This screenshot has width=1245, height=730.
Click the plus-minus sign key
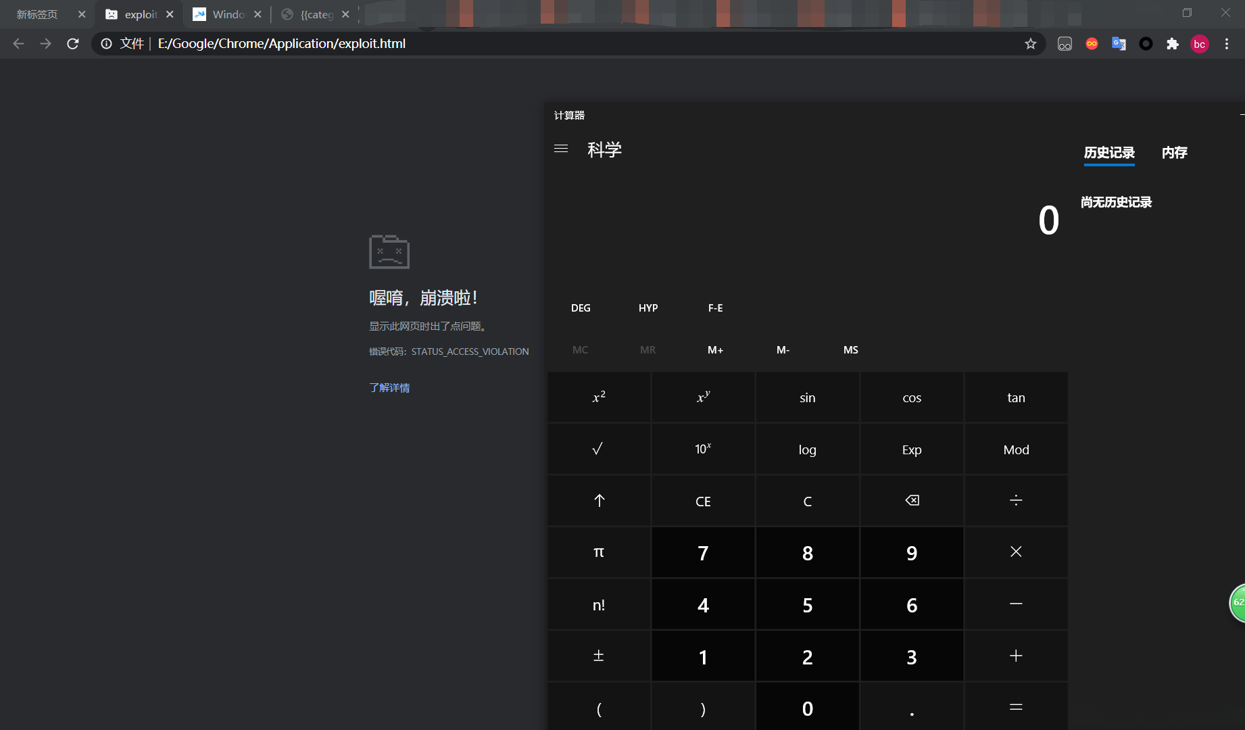599,656
